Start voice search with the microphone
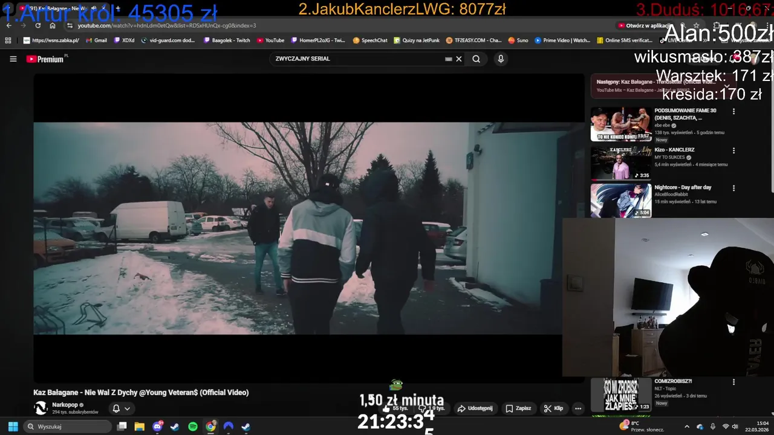This screenshot has height=435, width=774. click(x=501, y=59)
